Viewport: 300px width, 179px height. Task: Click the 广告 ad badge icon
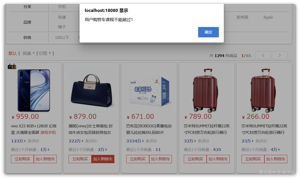pos(12,66)
